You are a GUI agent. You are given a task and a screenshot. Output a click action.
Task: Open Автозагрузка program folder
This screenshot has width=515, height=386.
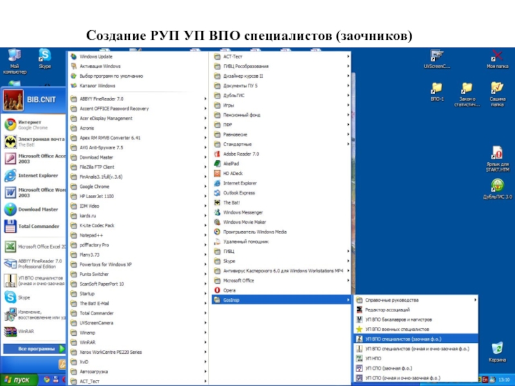click(138, 372)
